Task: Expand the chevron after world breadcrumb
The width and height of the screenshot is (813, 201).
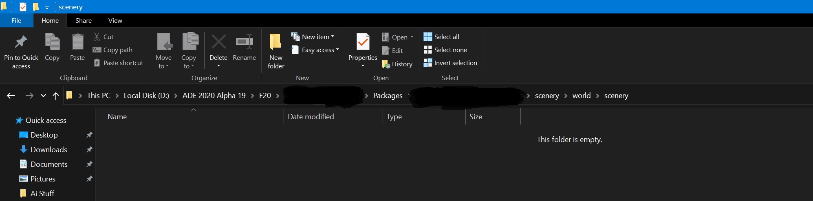Action: pos(597,96)
